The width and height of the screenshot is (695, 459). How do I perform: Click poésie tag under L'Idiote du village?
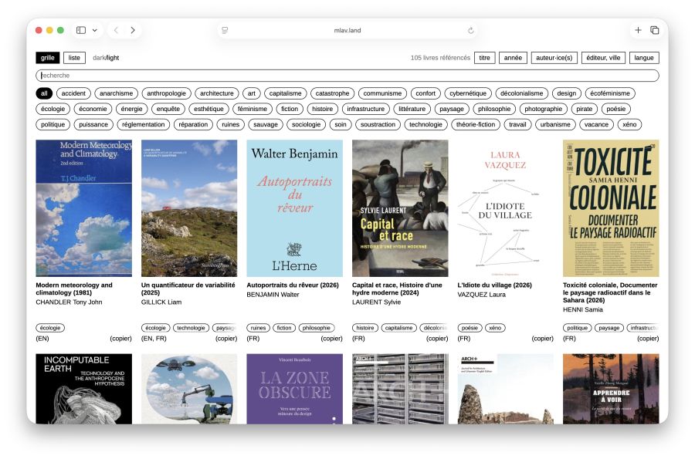pos(470,328)
